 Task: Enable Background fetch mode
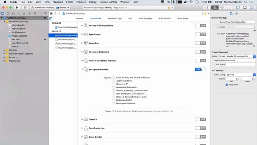114,100
